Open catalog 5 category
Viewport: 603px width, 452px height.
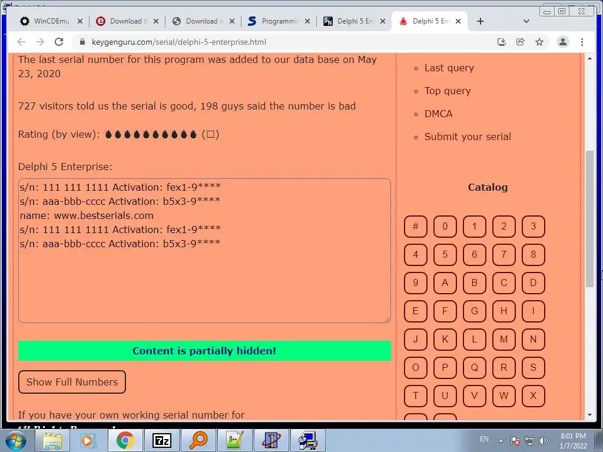445,254
